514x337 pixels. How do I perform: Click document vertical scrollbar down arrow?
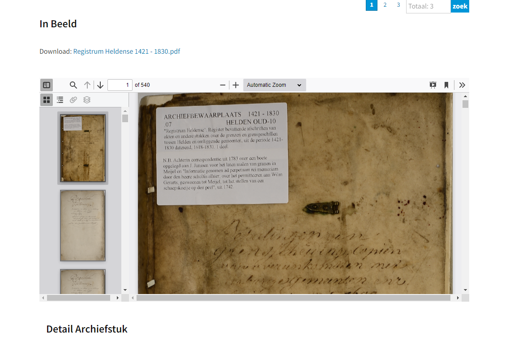pos(465,290)
